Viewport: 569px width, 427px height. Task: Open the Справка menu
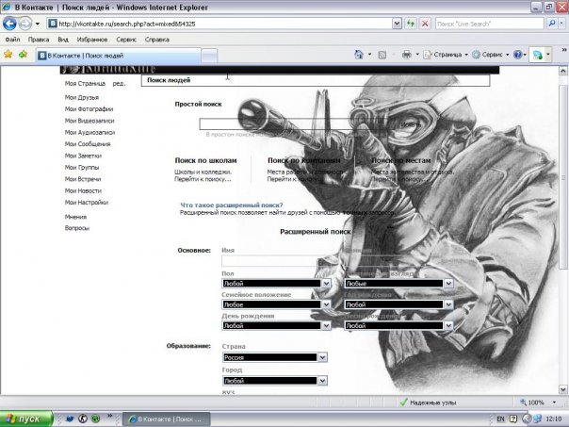[x=157, y=40]
